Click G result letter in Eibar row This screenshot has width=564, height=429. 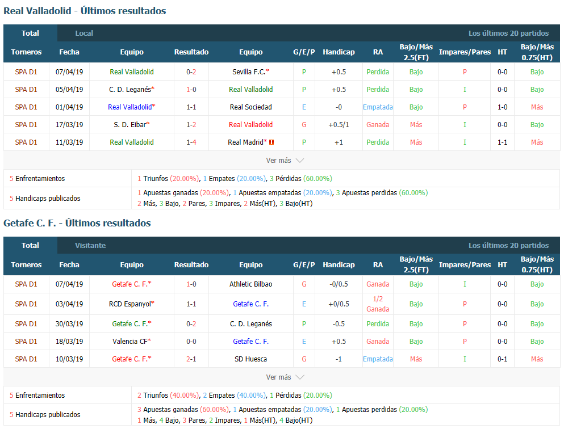[x=304, y=125]
